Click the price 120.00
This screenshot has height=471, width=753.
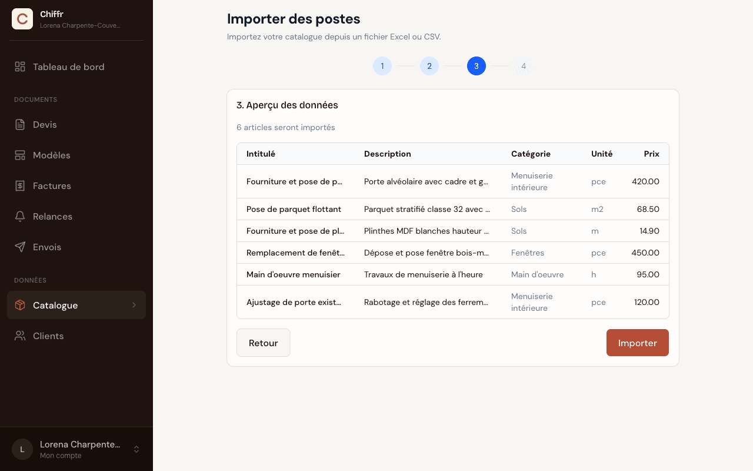(x=647, y=302)
